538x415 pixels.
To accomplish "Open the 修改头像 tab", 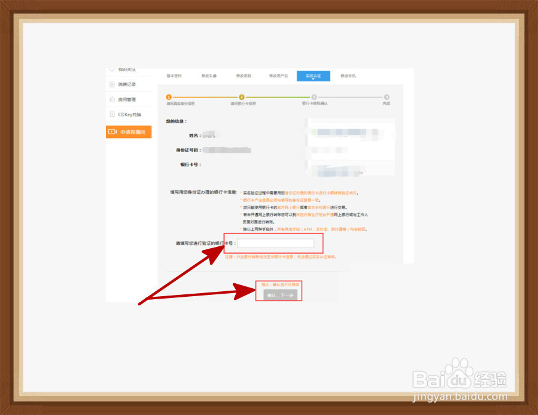I will tap(211, 76).
